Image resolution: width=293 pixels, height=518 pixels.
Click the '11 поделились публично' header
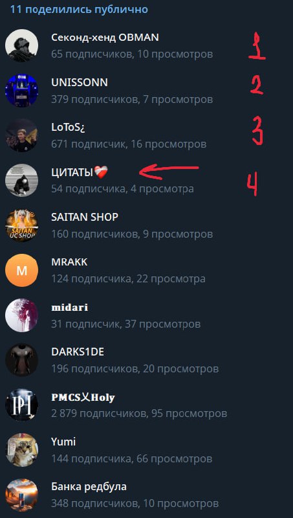pos(79,10)
